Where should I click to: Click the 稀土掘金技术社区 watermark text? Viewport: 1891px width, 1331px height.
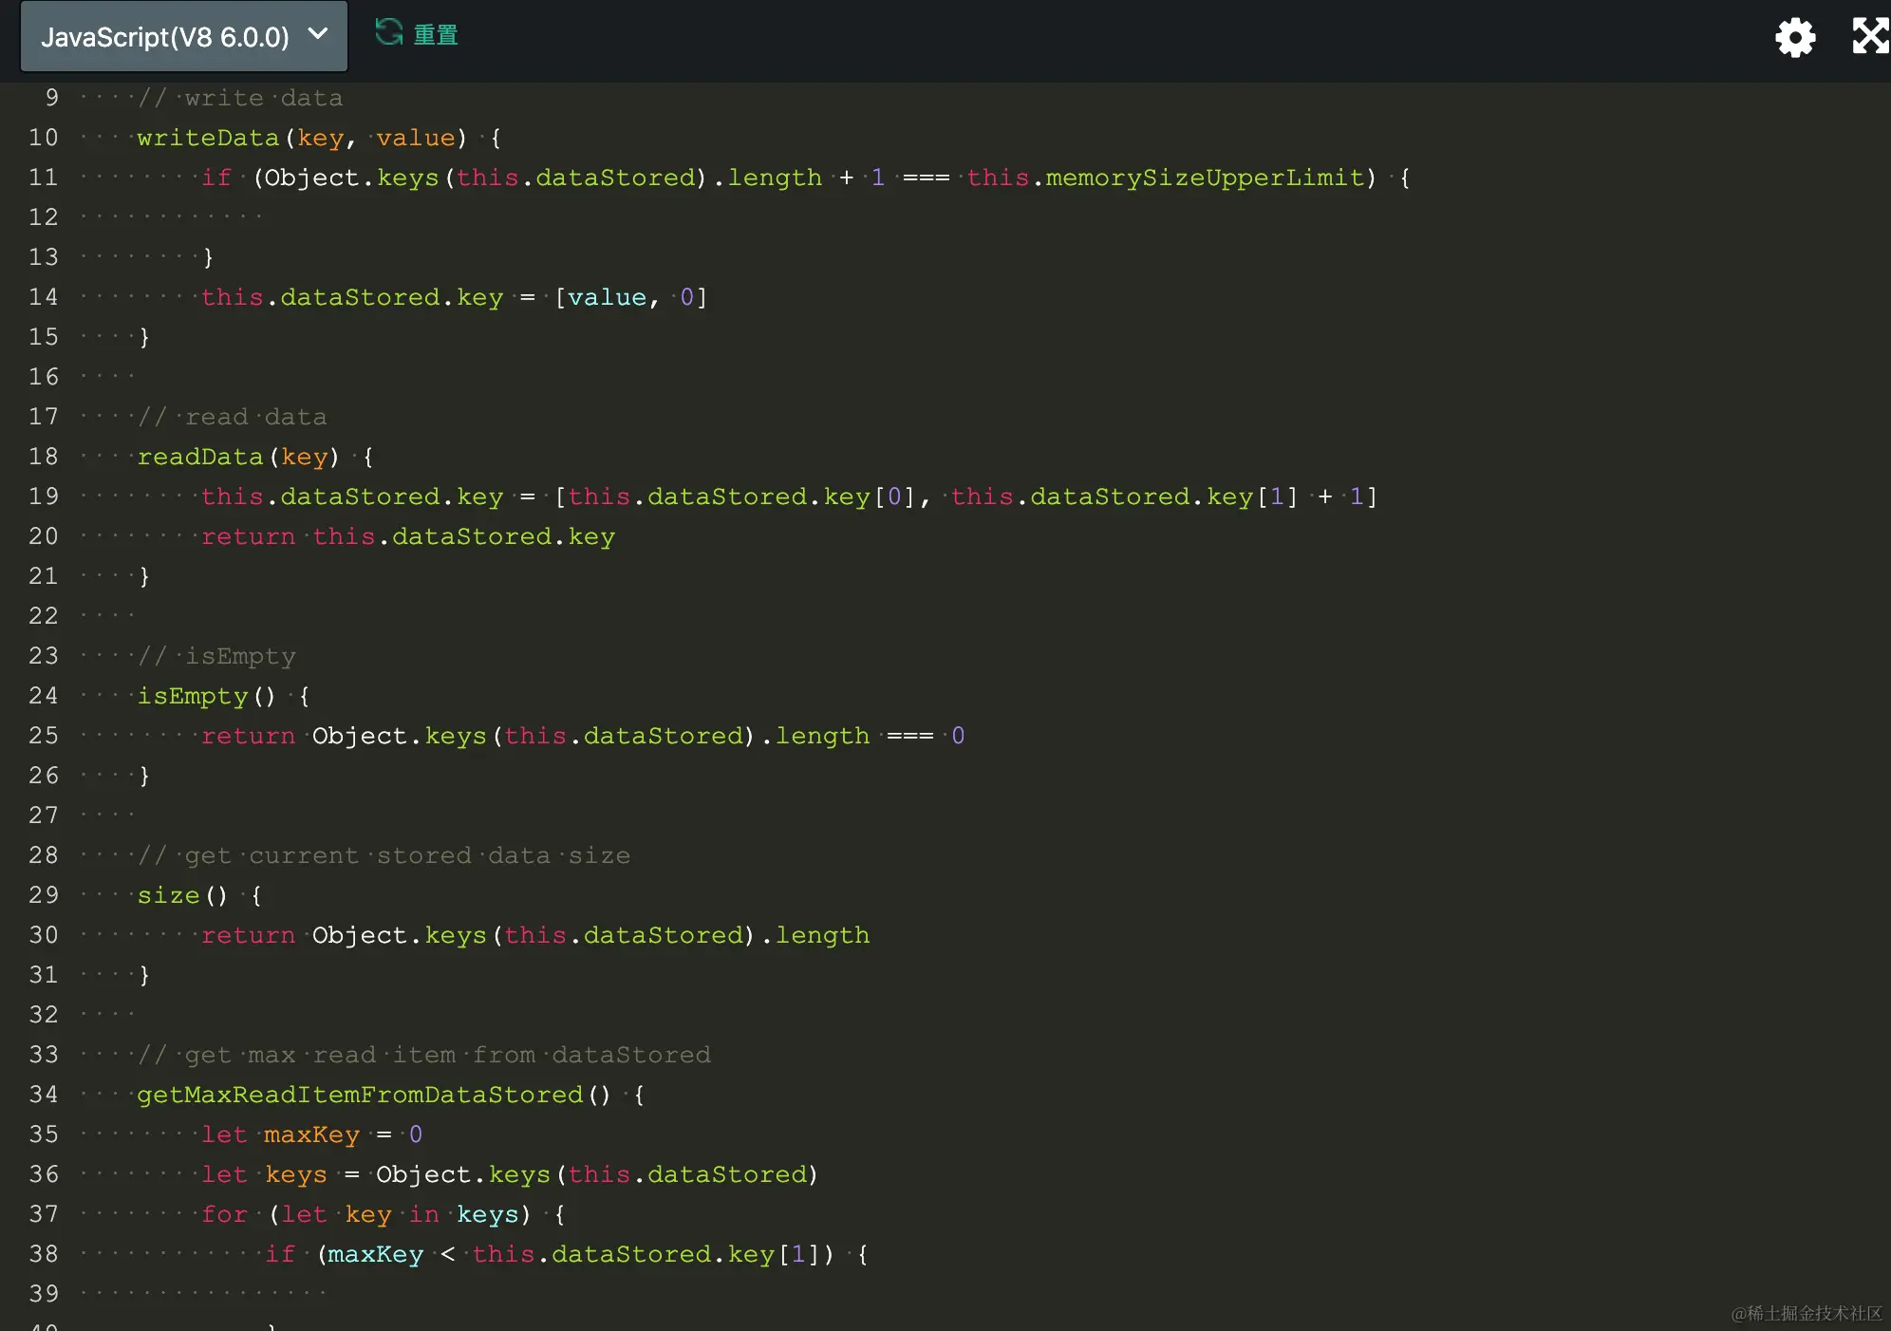click(1806, 1313)
